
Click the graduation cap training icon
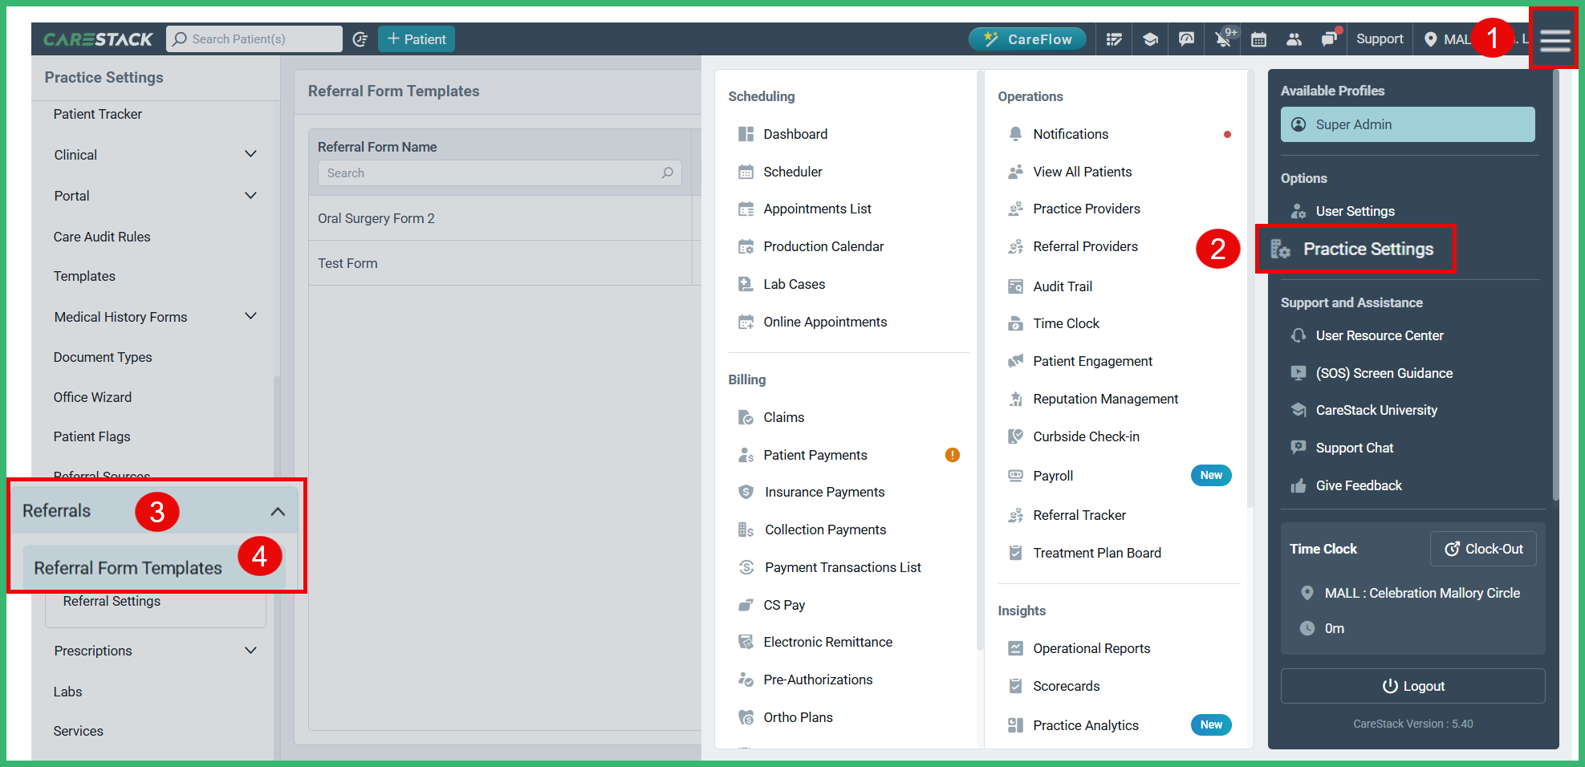(x=1150, y=39)
